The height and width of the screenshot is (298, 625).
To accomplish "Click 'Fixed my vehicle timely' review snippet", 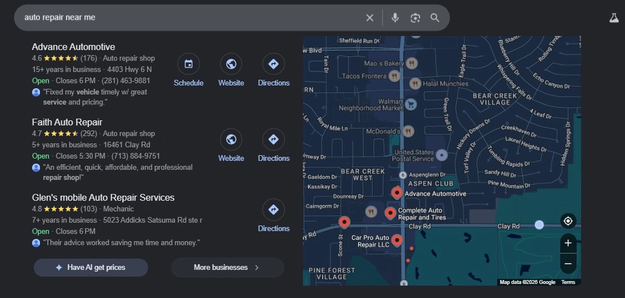I will pos(95,97).
